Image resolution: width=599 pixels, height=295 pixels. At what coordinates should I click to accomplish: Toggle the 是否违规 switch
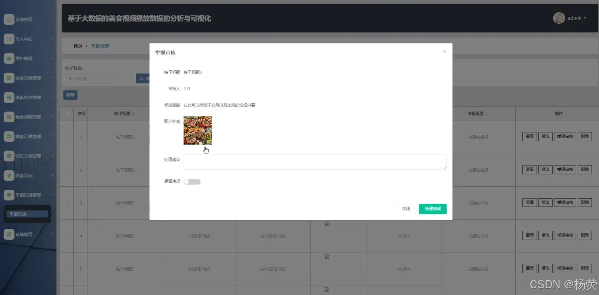point(192,182)
